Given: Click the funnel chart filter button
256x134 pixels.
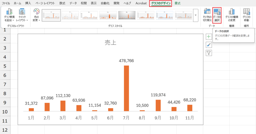Looking at the screenshot, I should 209,53.
